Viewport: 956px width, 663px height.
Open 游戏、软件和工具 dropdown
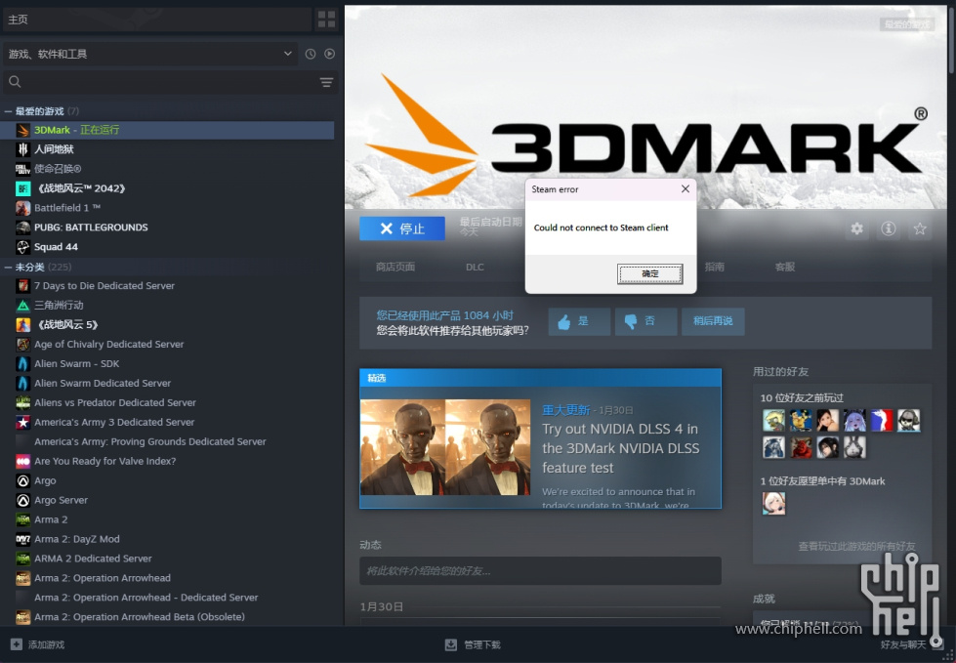click(x=150, y=55)
